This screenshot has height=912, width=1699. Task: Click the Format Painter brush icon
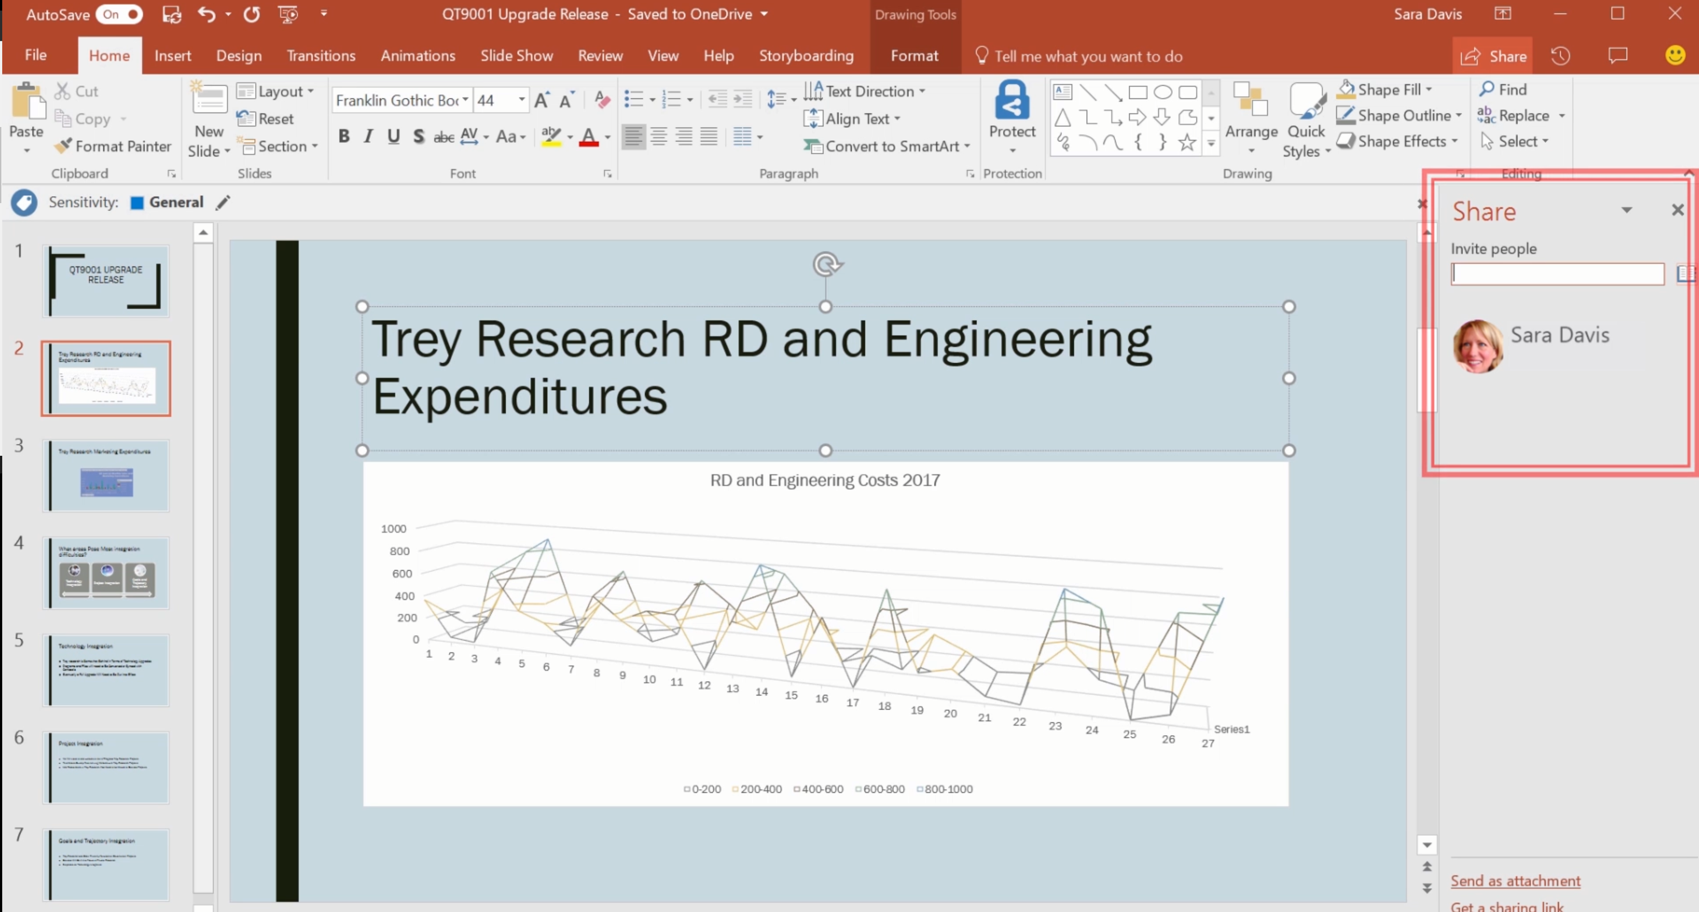(x=63, y=146)
